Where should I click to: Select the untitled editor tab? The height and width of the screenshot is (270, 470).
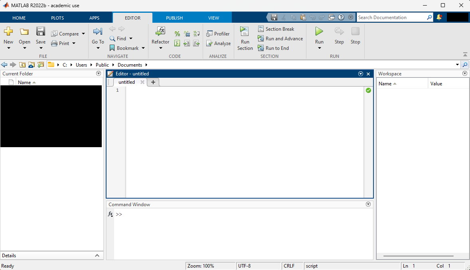point(126,82)
